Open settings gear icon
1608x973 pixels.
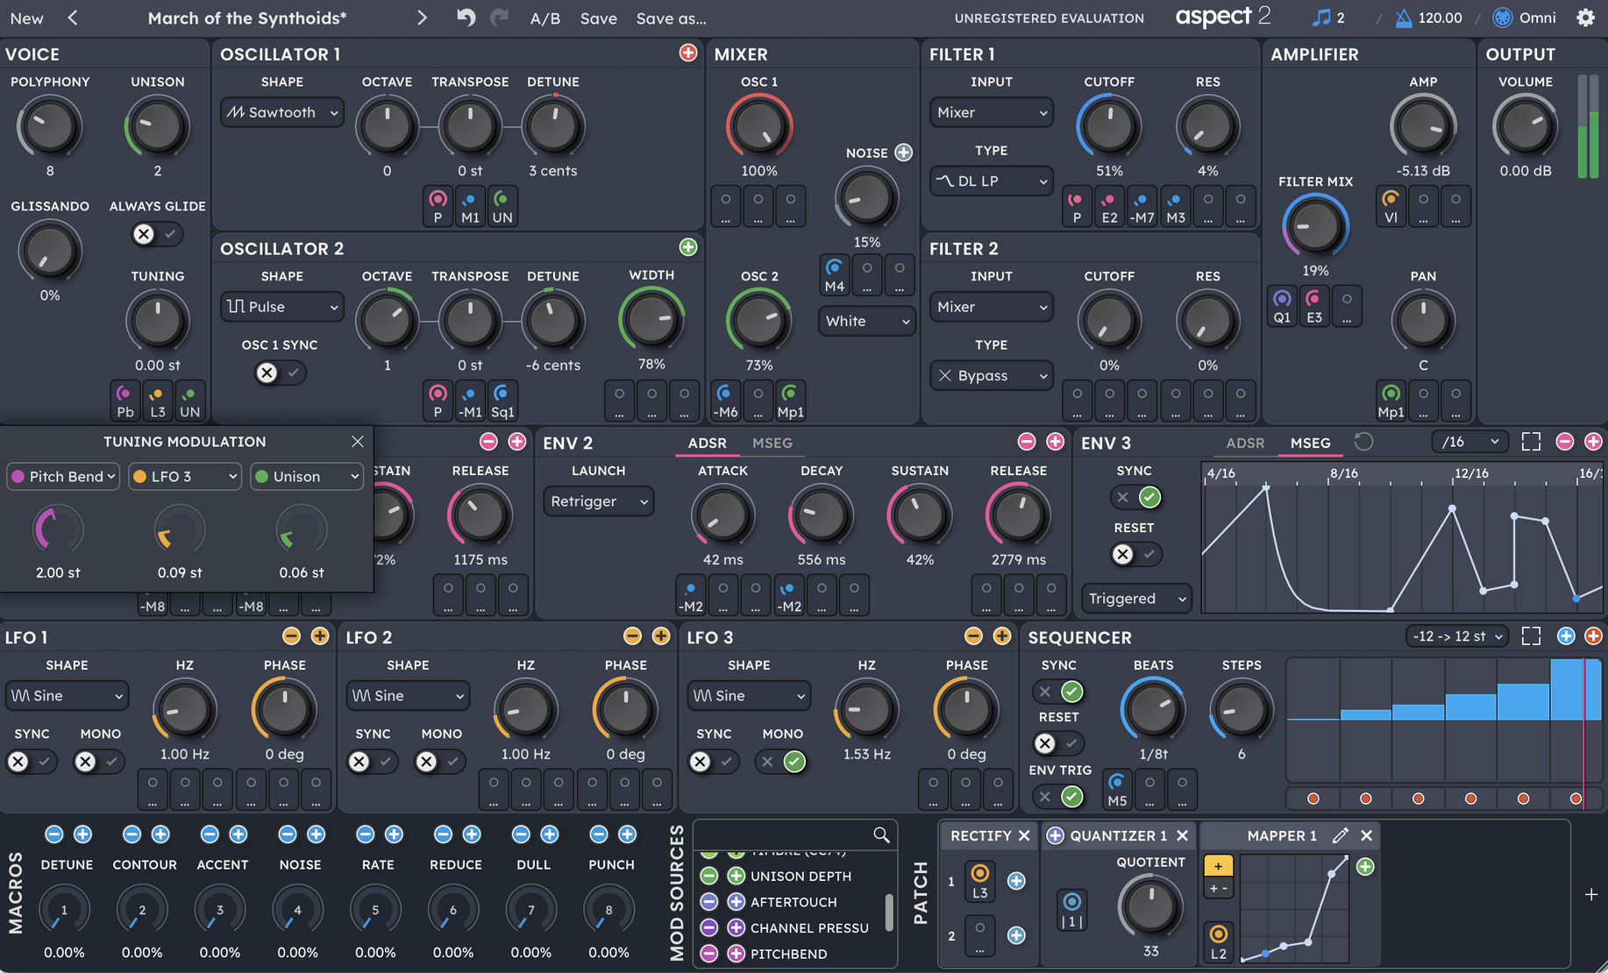pyautogui.click(x=1585, y=18)
